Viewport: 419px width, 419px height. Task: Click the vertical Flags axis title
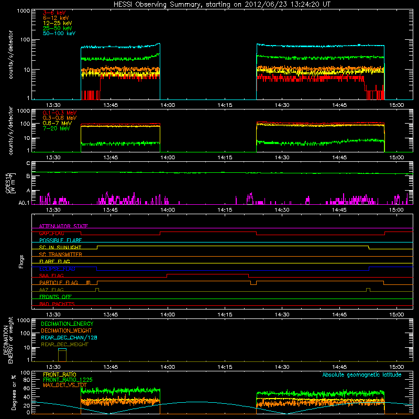(21, 261)
